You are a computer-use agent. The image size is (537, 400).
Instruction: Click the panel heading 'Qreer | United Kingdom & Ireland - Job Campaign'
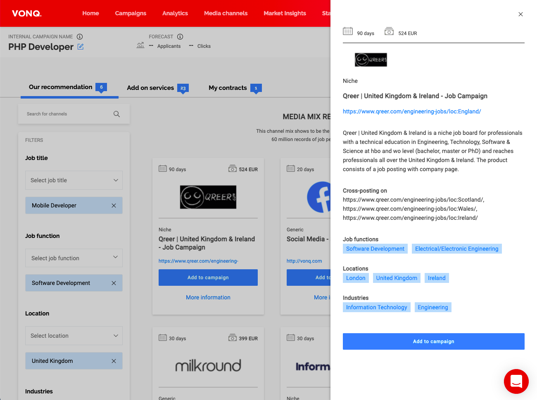[415, 96]
